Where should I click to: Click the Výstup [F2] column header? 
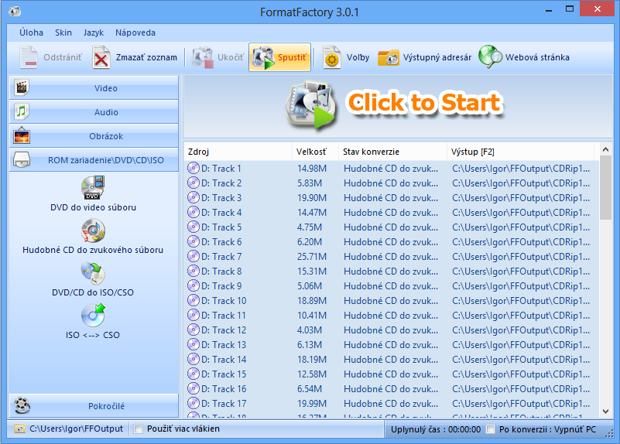(x=520, y=152)
